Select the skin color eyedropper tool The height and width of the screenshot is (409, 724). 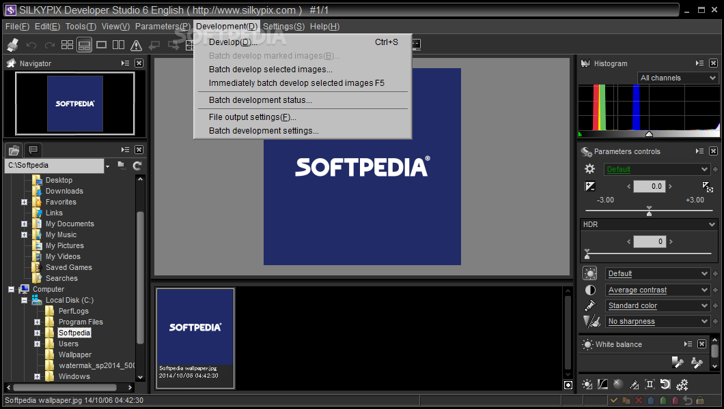pyautogui.click(x=697, y=363)
